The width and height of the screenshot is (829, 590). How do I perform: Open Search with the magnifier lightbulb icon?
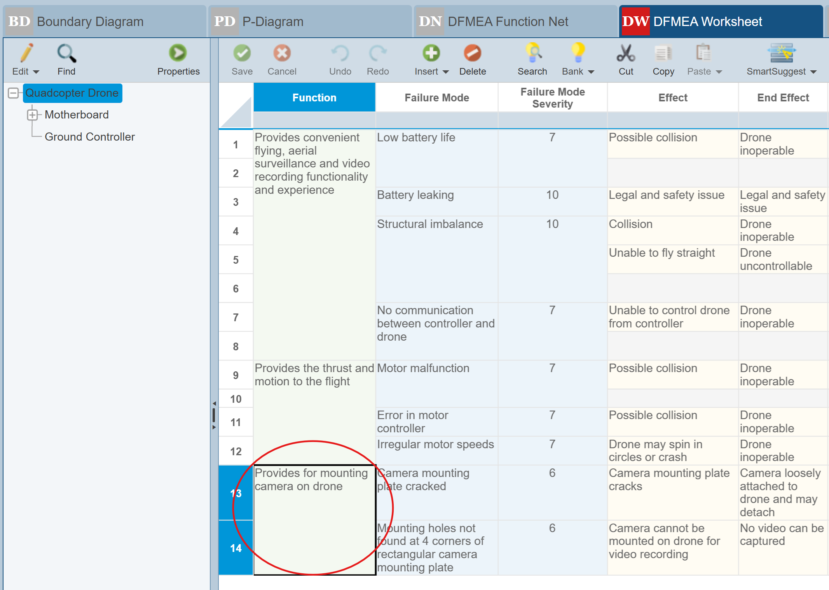(x=533, y=53)
